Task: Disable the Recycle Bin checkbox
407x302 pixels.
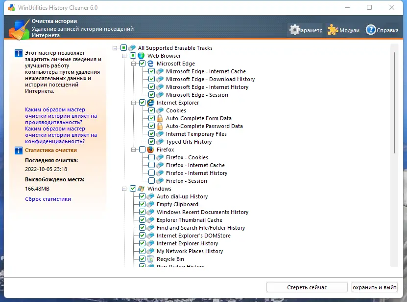Action: click(142, 259)
